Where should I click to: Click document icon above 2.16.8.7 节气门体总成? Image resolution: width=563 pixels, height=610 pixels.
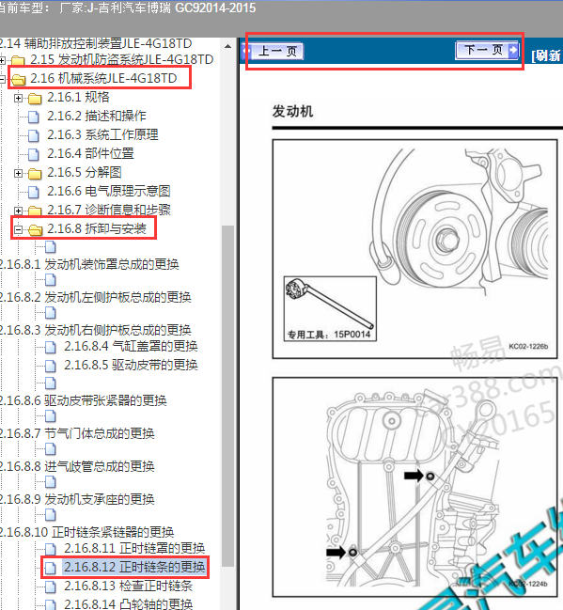50,416
